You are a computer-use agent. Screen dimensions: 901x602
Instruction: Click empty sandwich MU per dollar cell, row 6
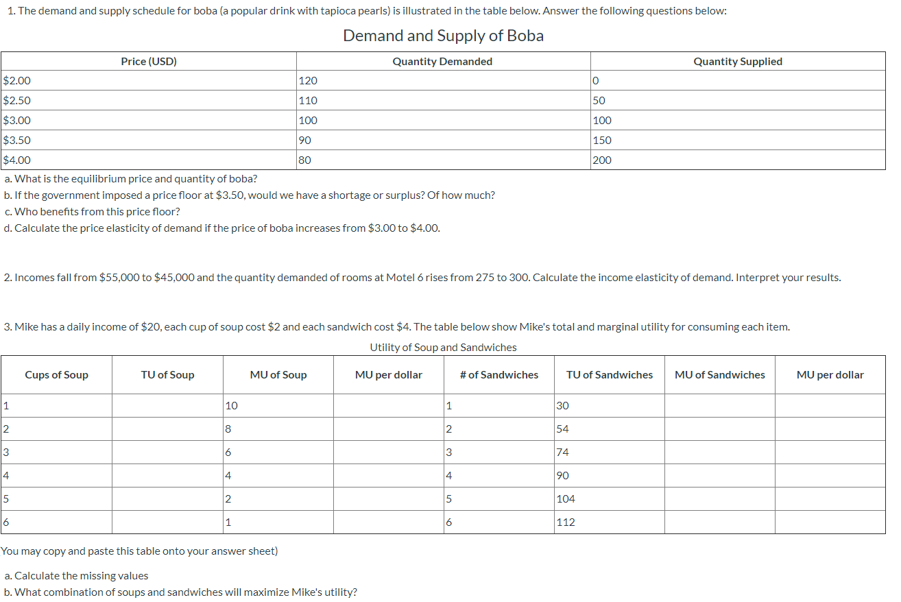click(x=830, y=522)
